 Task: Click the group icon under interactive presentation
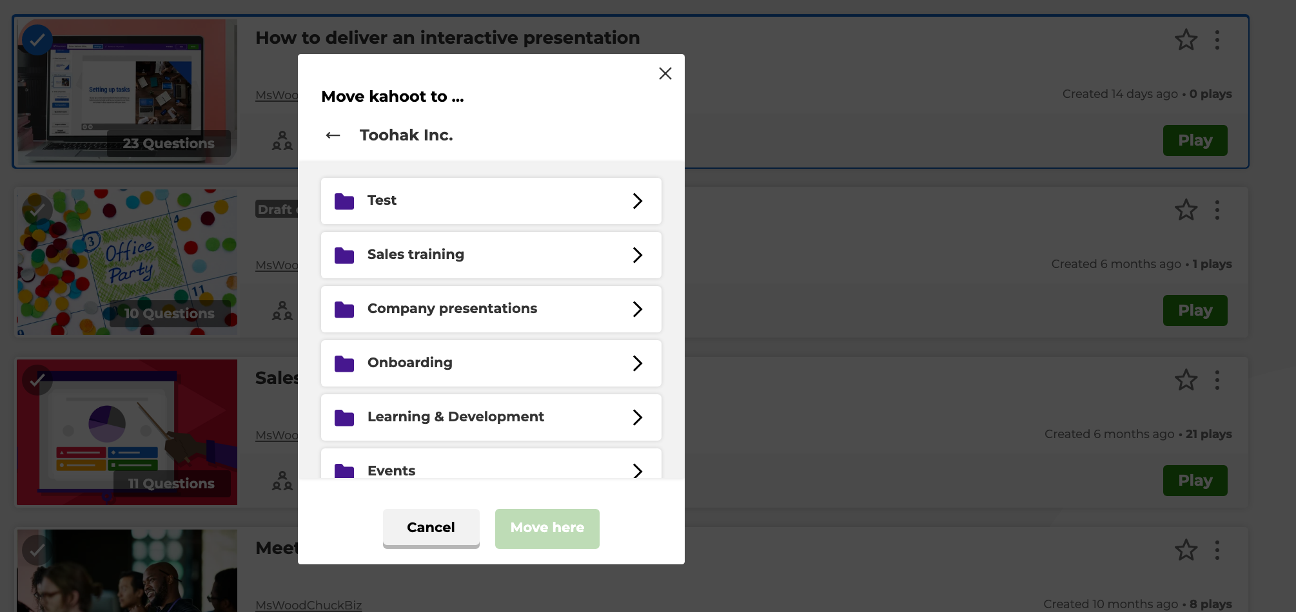(x=282, y=140)
